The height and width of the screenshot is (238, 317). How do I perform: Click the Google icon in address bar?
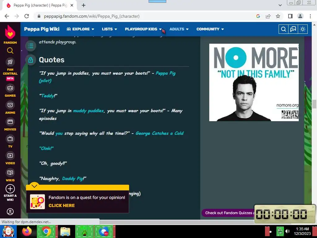258,16
